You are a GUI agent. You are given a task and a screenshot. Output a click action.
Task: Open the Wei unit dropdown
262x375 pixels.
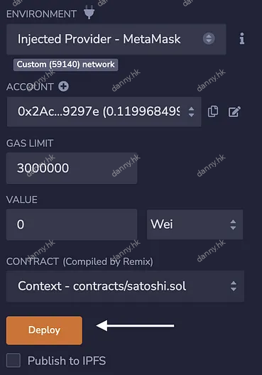(x=195, y=224)
